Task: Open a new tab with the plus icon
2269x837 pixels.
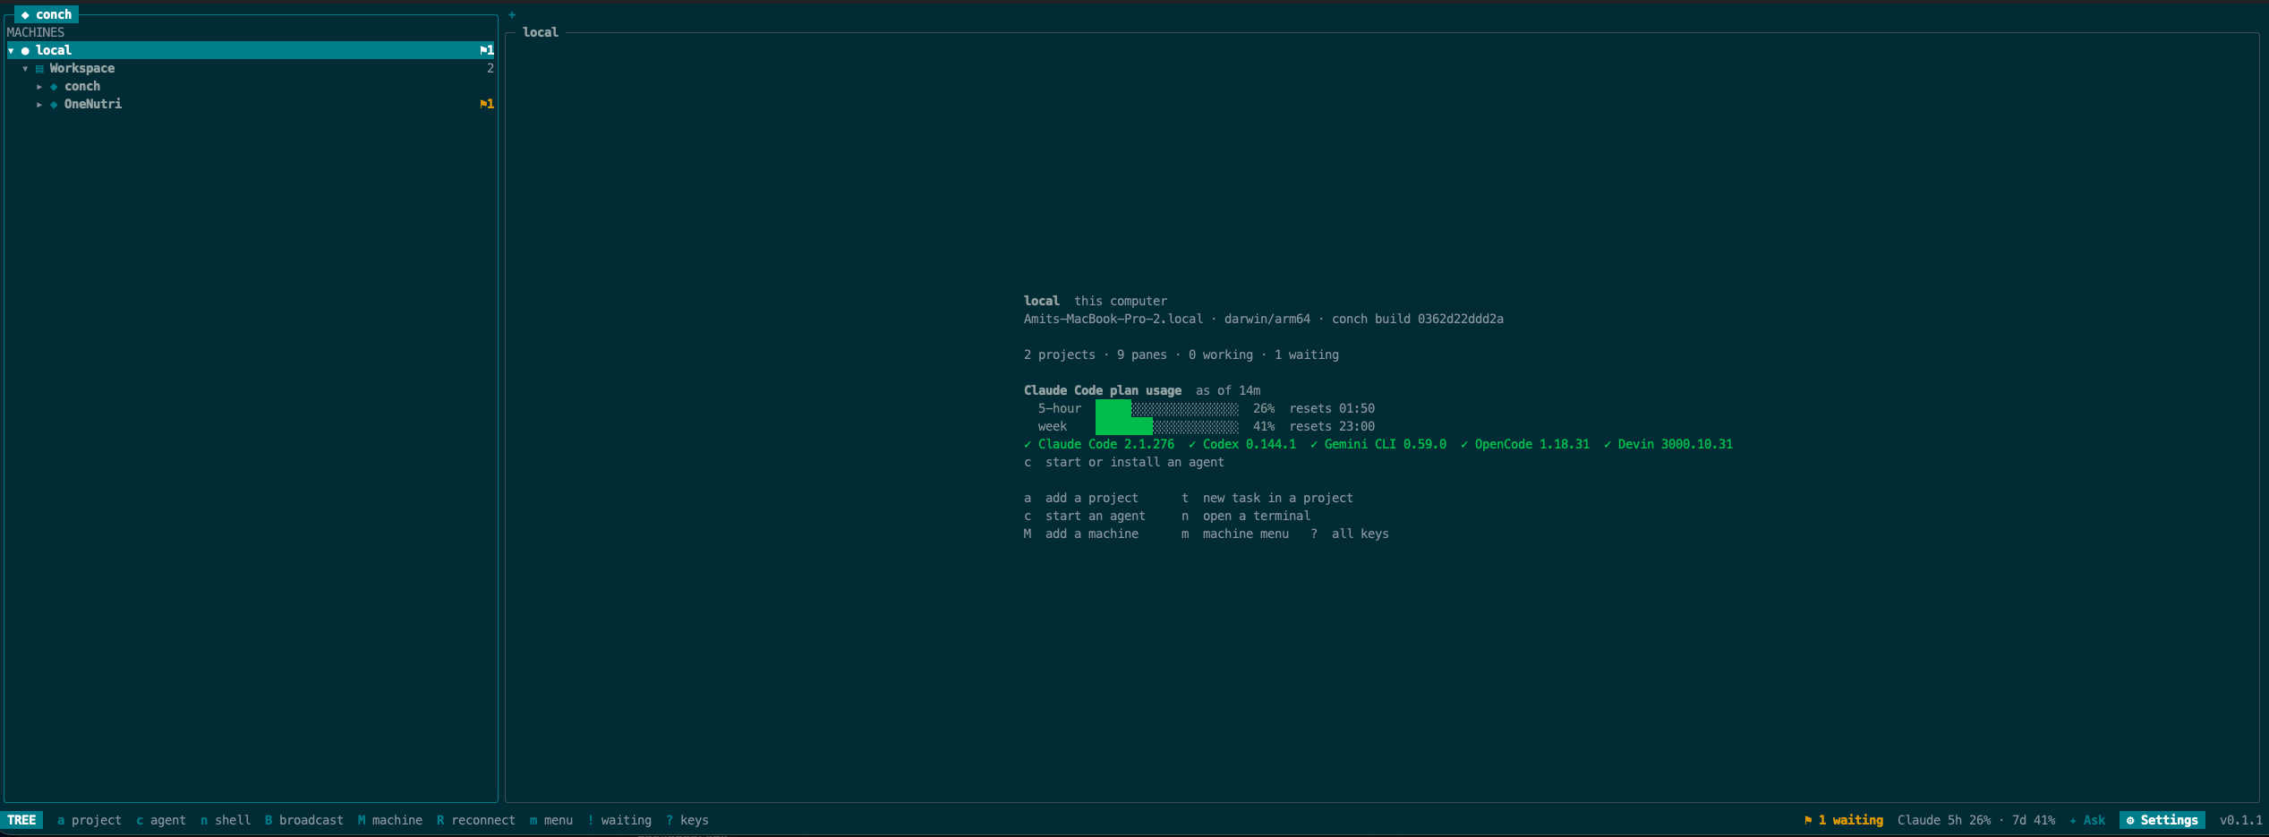Action: pos(512,14)
